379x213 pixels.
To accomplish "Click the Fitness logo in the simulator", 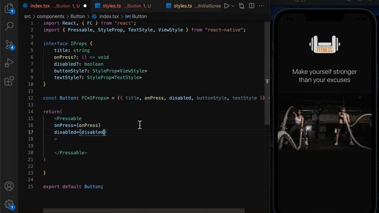I will coord(325,44).
